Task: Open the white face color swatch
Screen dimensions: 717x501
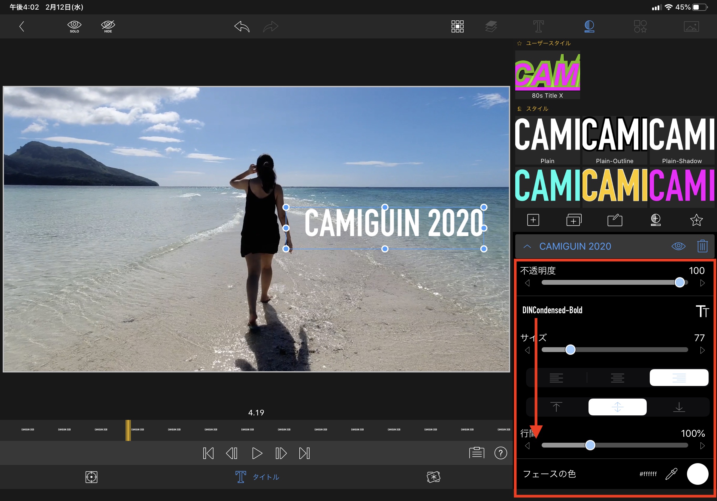Action: pos(697,473)
